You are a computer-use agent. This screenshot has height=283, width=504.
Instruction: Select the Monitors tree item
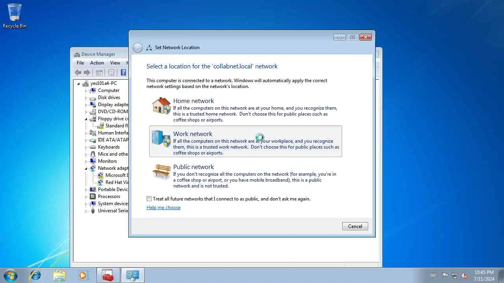tap(107, 161)
